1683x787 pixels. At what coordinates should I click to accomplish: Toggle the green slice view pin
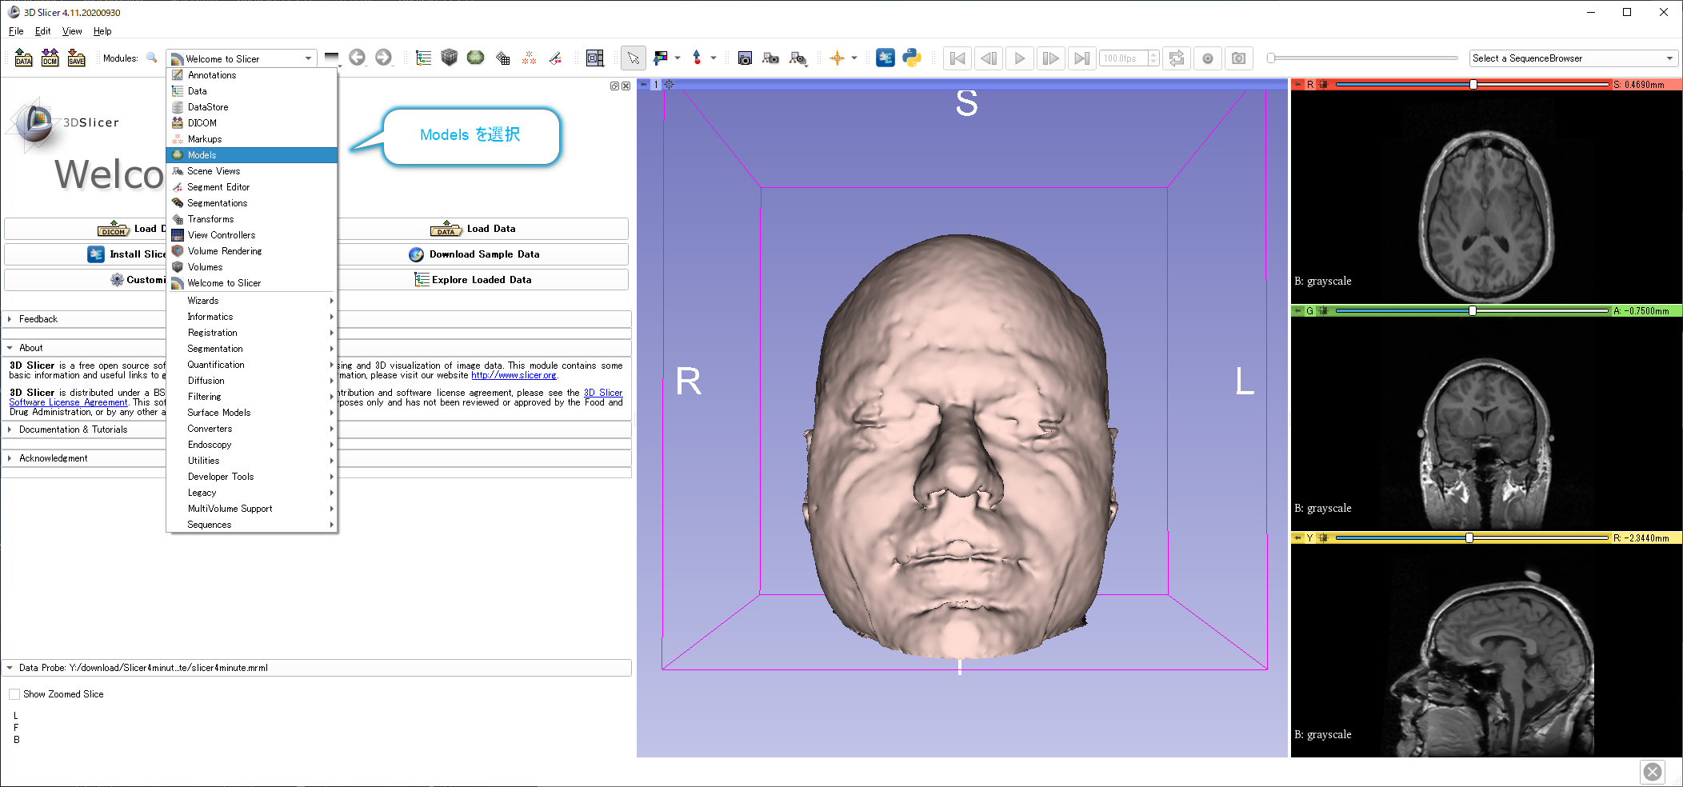click(x=1297, y=311)
